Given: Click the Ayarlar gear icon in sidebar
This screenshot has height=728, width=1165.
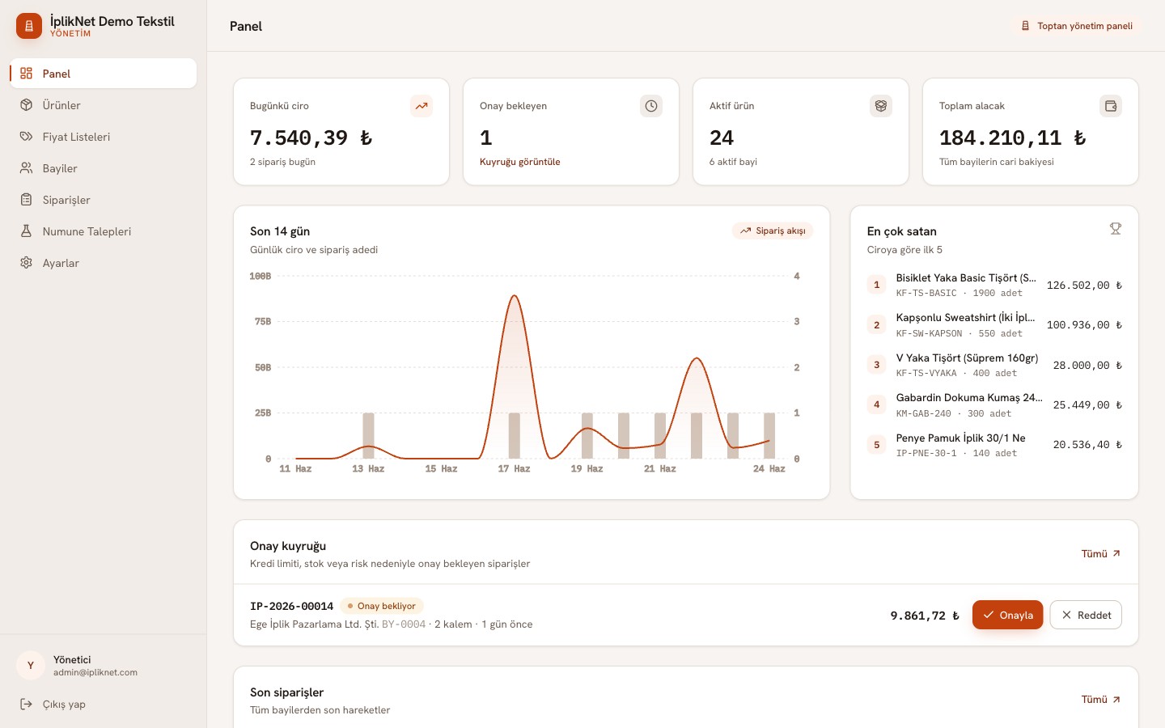Looking at the screenshot, I should tap(27, 263).
